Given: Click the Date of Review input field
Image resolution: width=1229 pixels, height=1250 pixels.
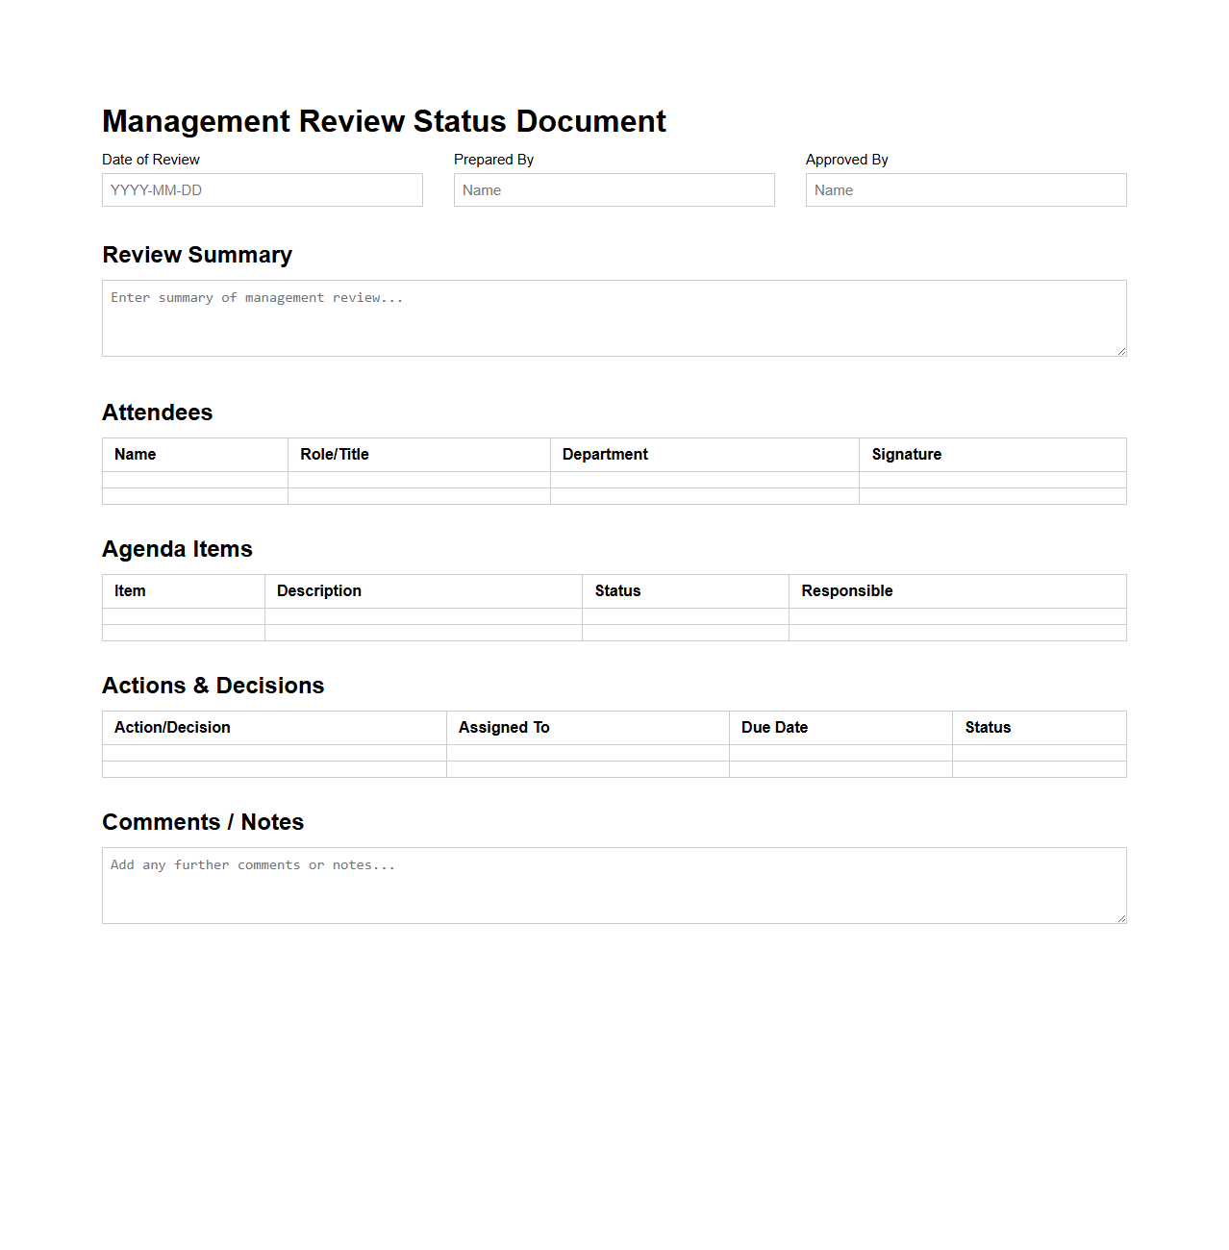Looking at the screenshot, I should [262, 189].
